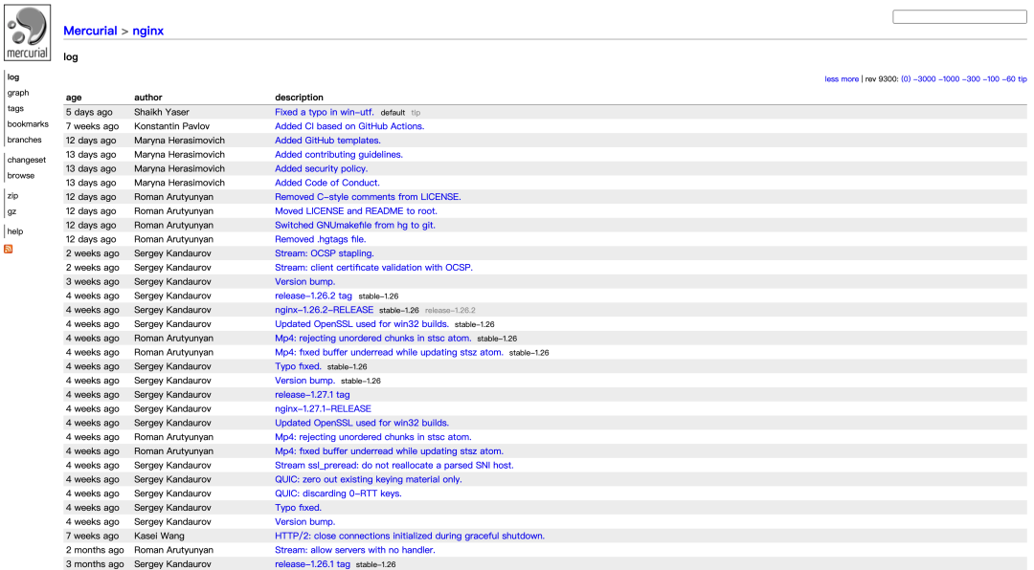The image size is (1034, 570).
Task: Jump back -60 revisions
Action: click(x=1009, y=79)
